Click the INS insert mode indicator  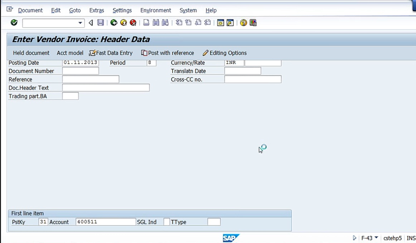411,238
